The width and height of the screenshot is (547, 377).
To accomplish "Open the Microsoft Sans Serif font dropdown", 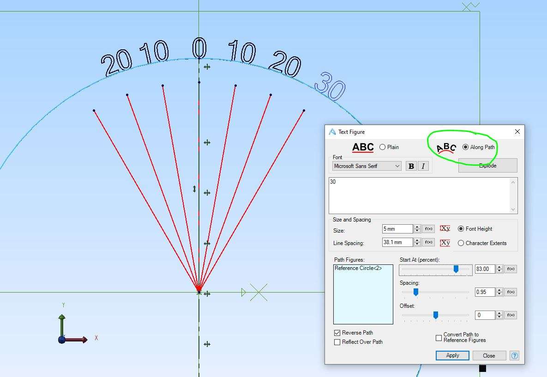I will [x=367, y=166].
